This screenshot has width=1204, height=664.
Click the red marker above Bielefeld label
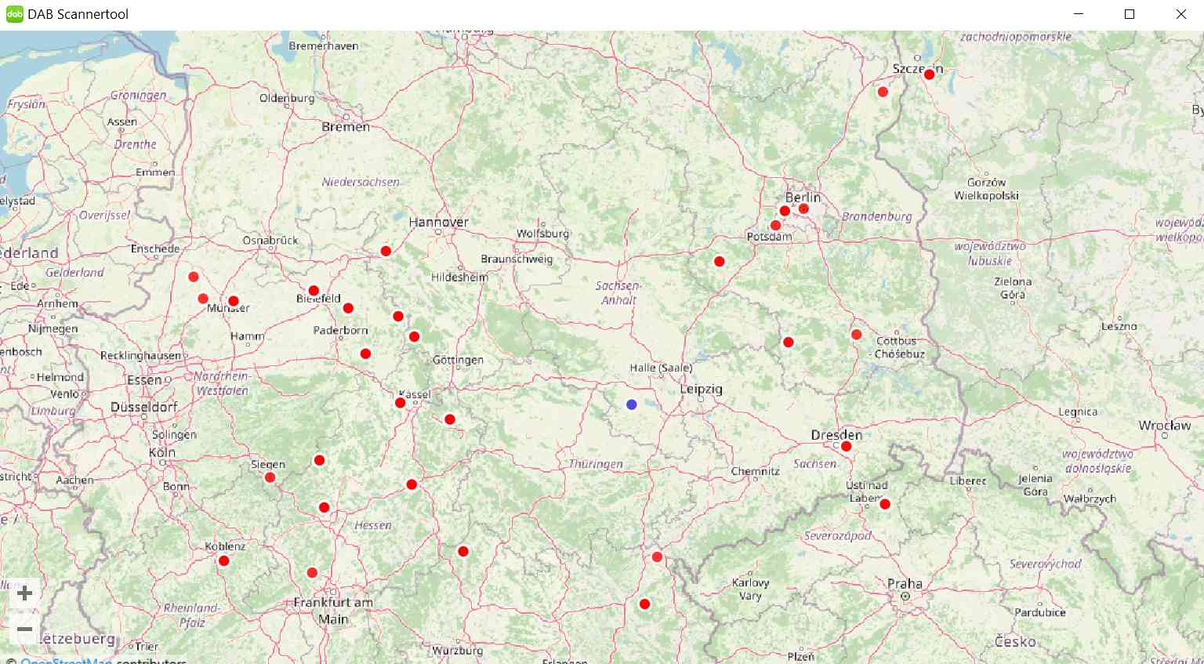click(314, 291)
